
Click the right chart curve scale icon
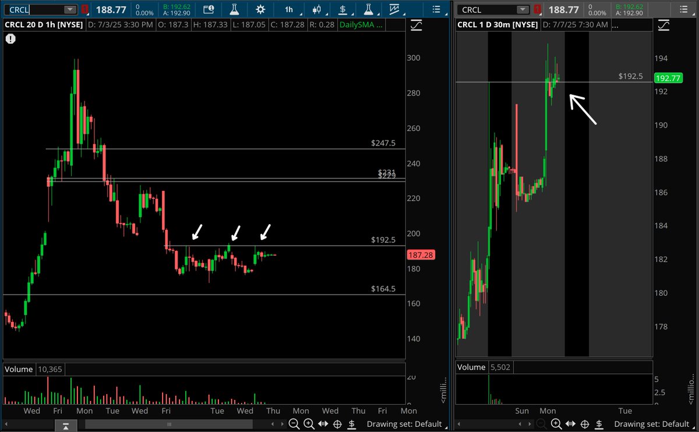(663, 25)
